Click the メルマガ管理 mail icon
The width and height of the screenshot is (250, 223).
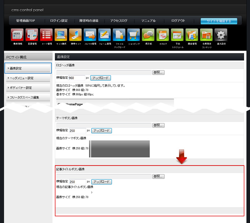point(90,35)
